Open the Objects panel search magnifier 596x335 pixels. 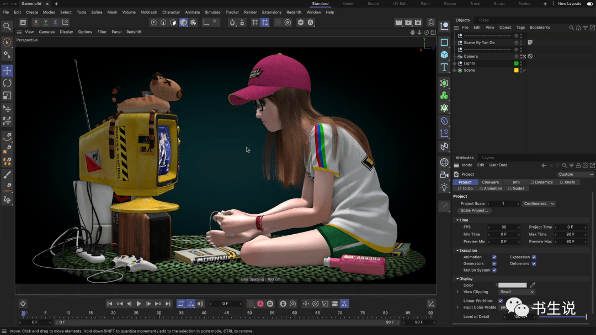point(571,28)
